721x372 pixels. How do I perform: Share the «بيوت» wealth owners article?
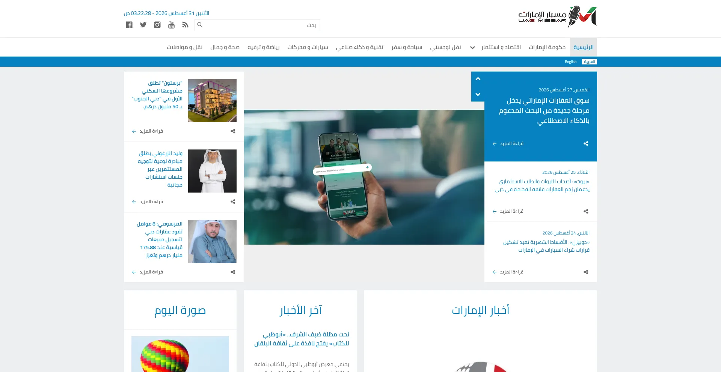pos(586,211)
